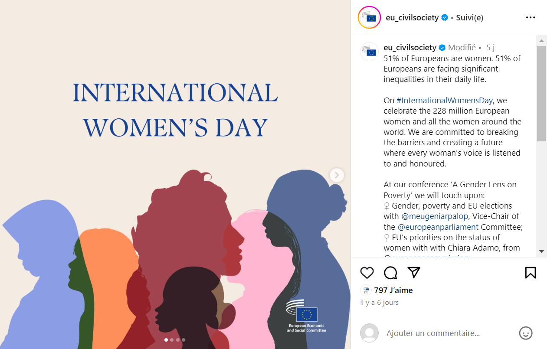Open comments via speech bubble icon
Screen dimensions: 547x349
(x=390, y=273)
